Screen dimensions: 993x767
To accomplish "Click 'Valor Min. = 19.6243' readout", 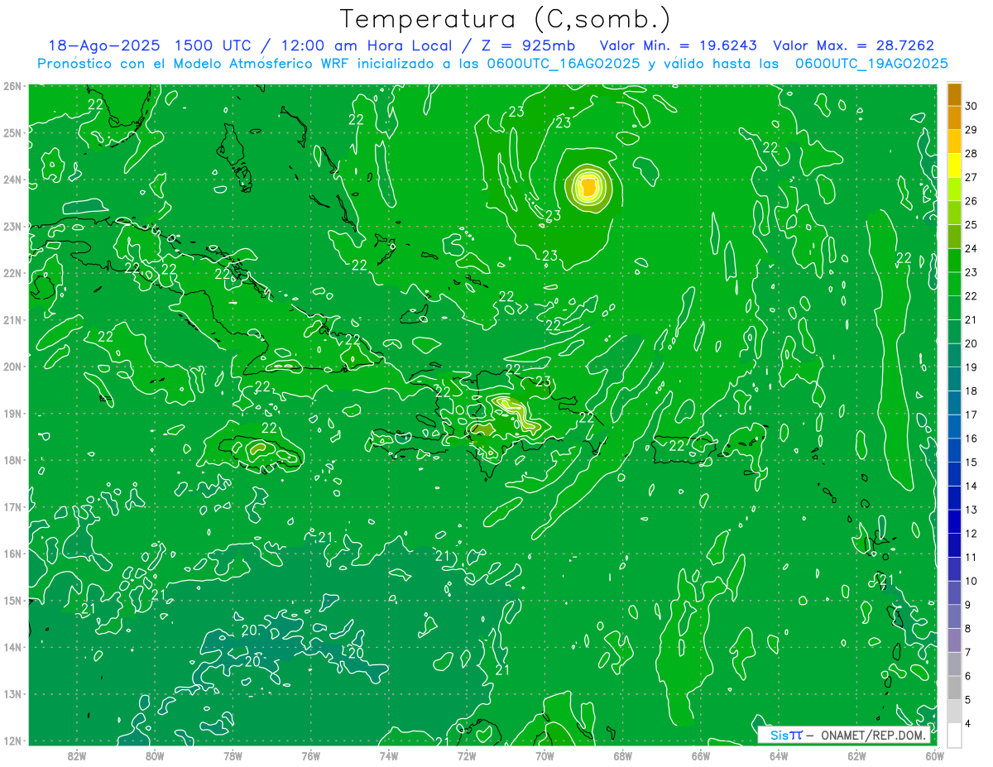I will [679, 46].
